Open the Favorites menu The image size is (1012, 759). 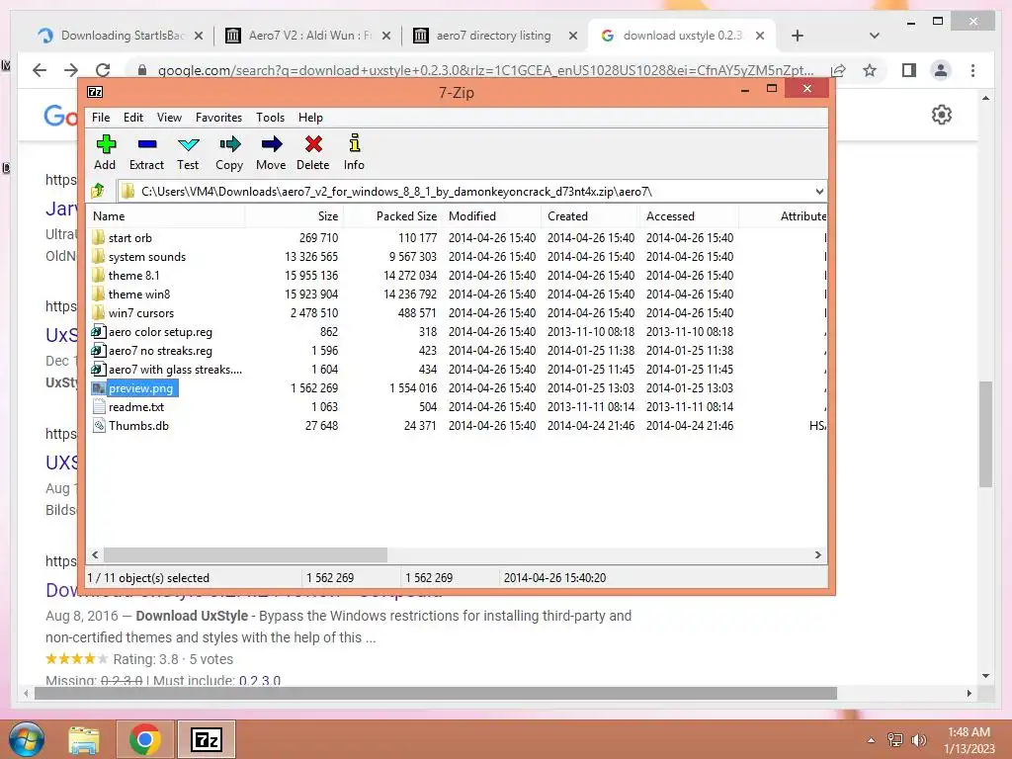pyautogui.click(x=218, y=118)
